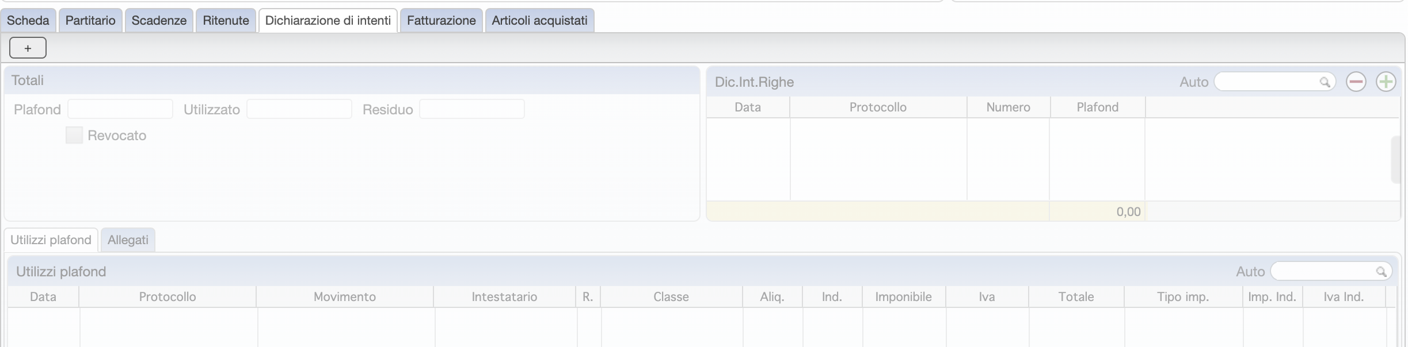The width and height of the screenshot is (1408, 347).
Task: Click the red minus icon in Dic.Int.Righe
Action: 1356,82
